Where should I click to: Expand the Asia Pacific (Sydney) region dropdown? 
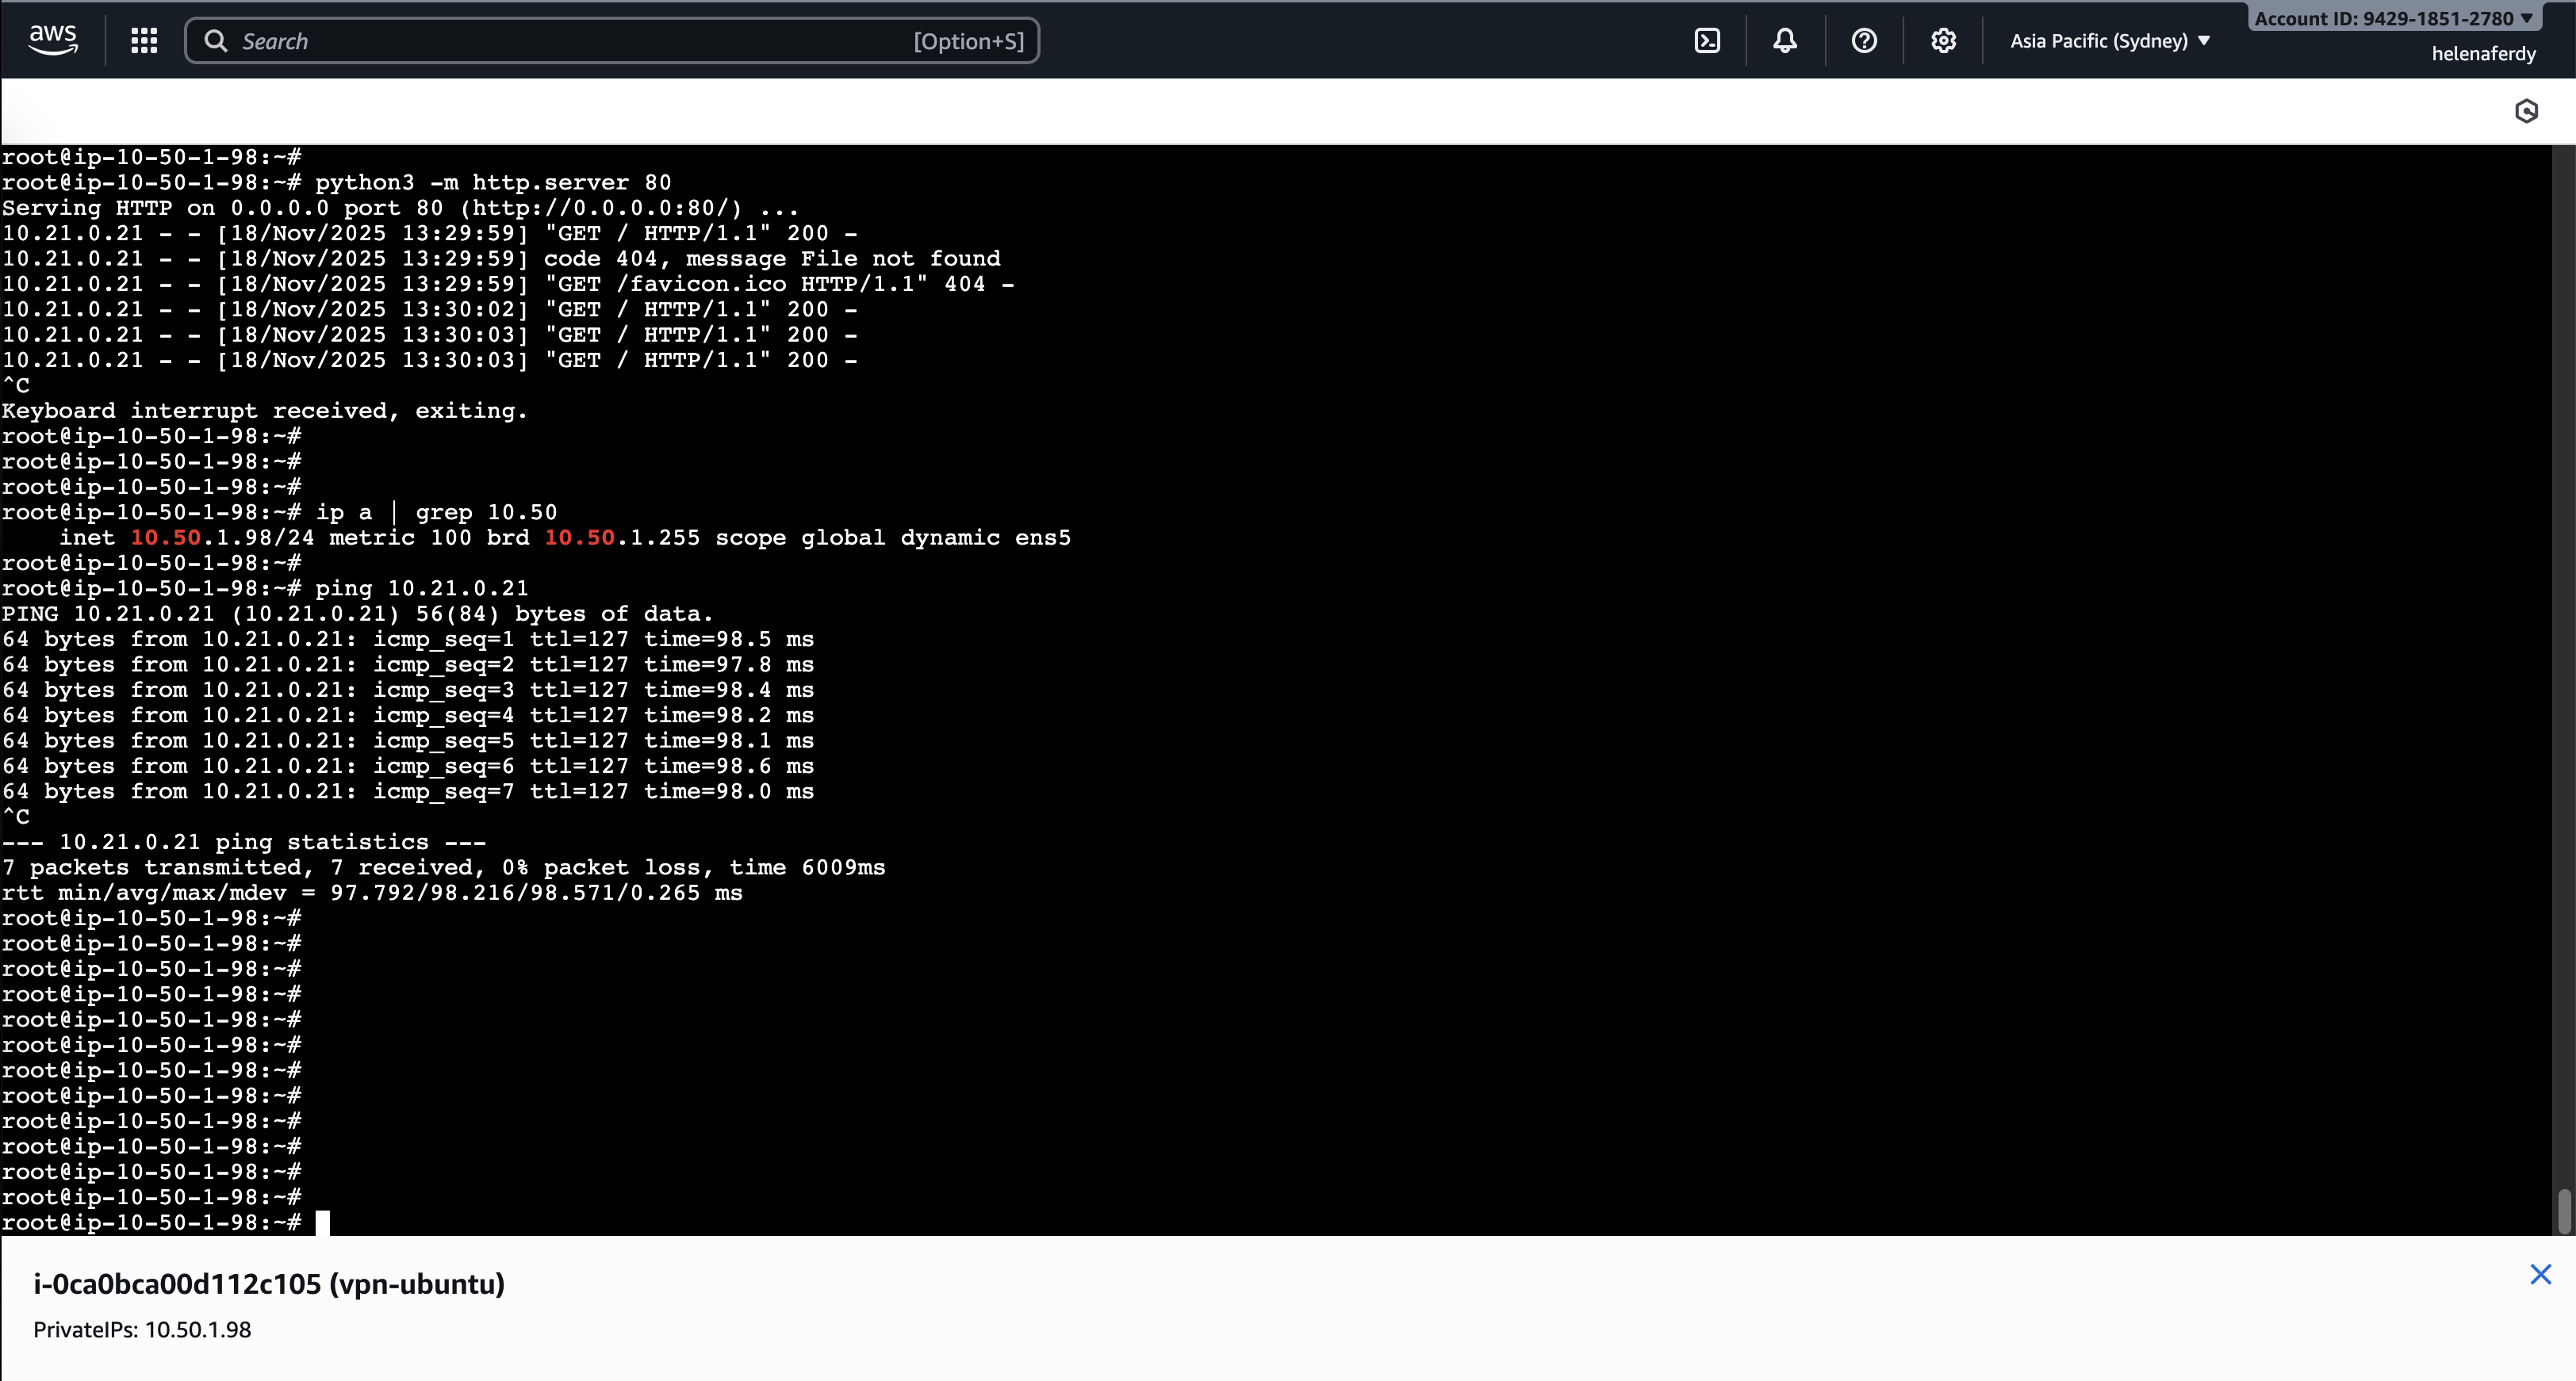coord(2110,40)
